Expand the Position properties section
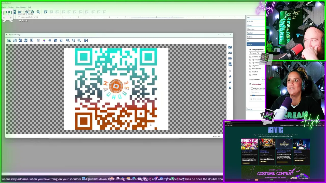The image size is (326, 183). 255,21
